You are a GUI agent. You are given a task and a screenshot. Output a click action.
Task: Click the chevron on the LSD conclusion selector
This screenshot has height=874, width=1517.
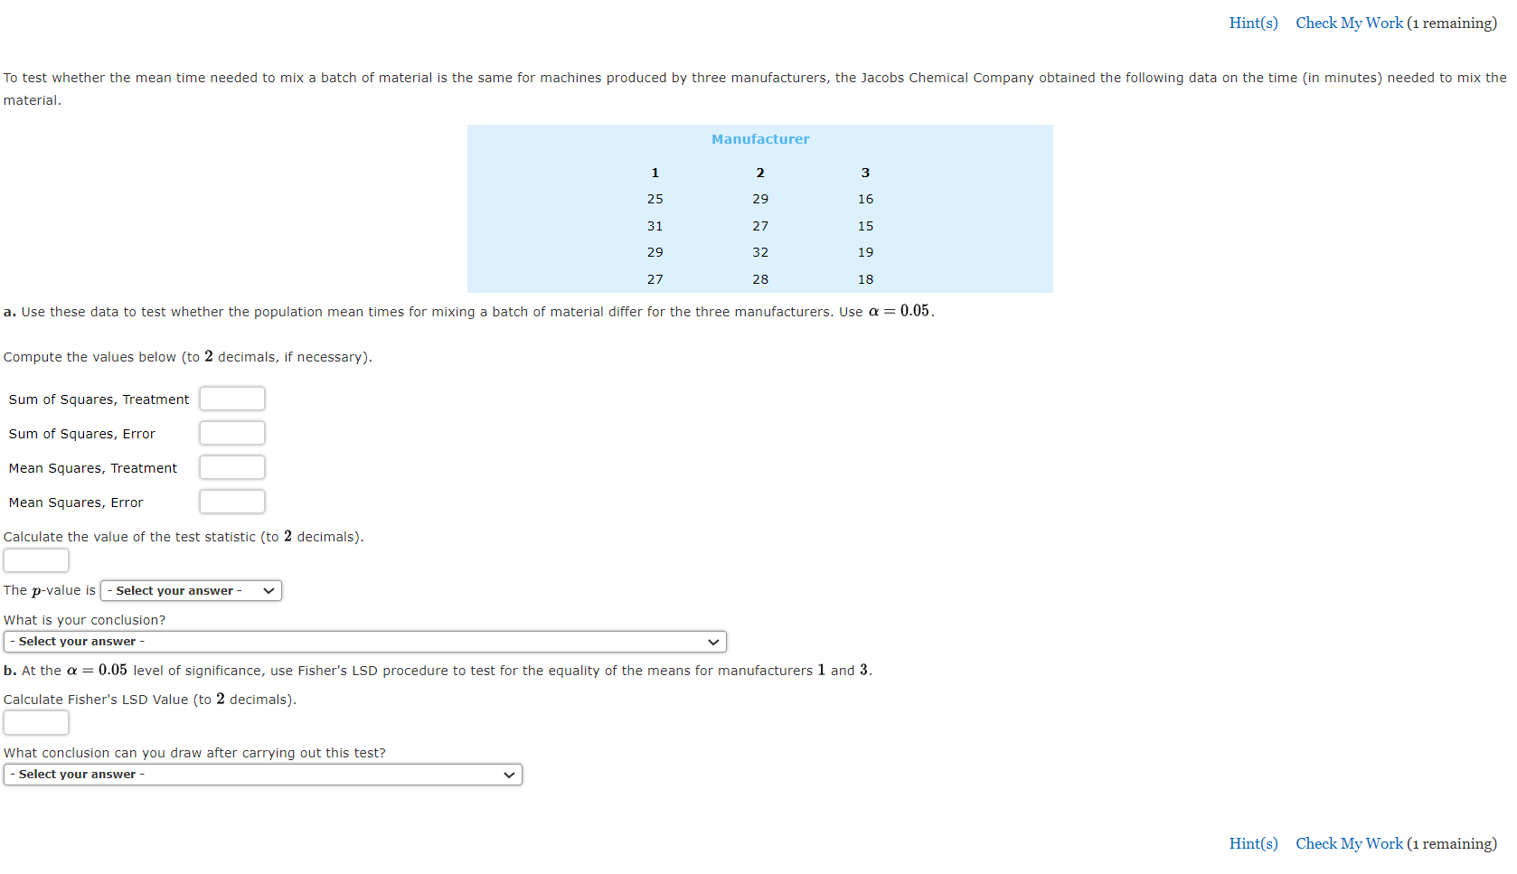[x=509, y=775]
